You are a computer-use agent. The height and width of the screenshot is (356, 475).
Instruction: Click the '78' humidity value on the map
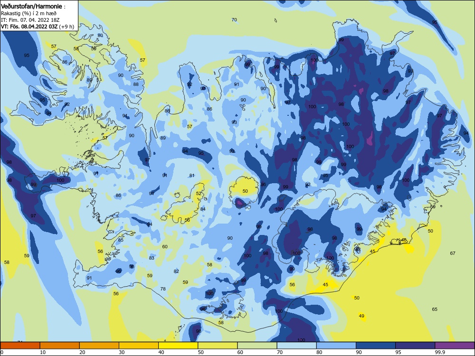163,289
